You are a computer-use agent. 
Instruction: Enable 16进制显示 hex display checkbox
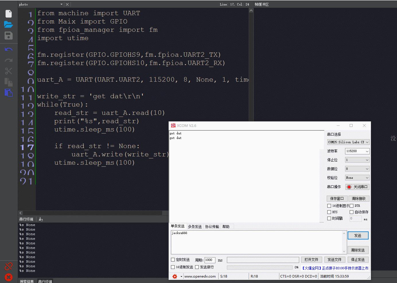click(329, 206)
